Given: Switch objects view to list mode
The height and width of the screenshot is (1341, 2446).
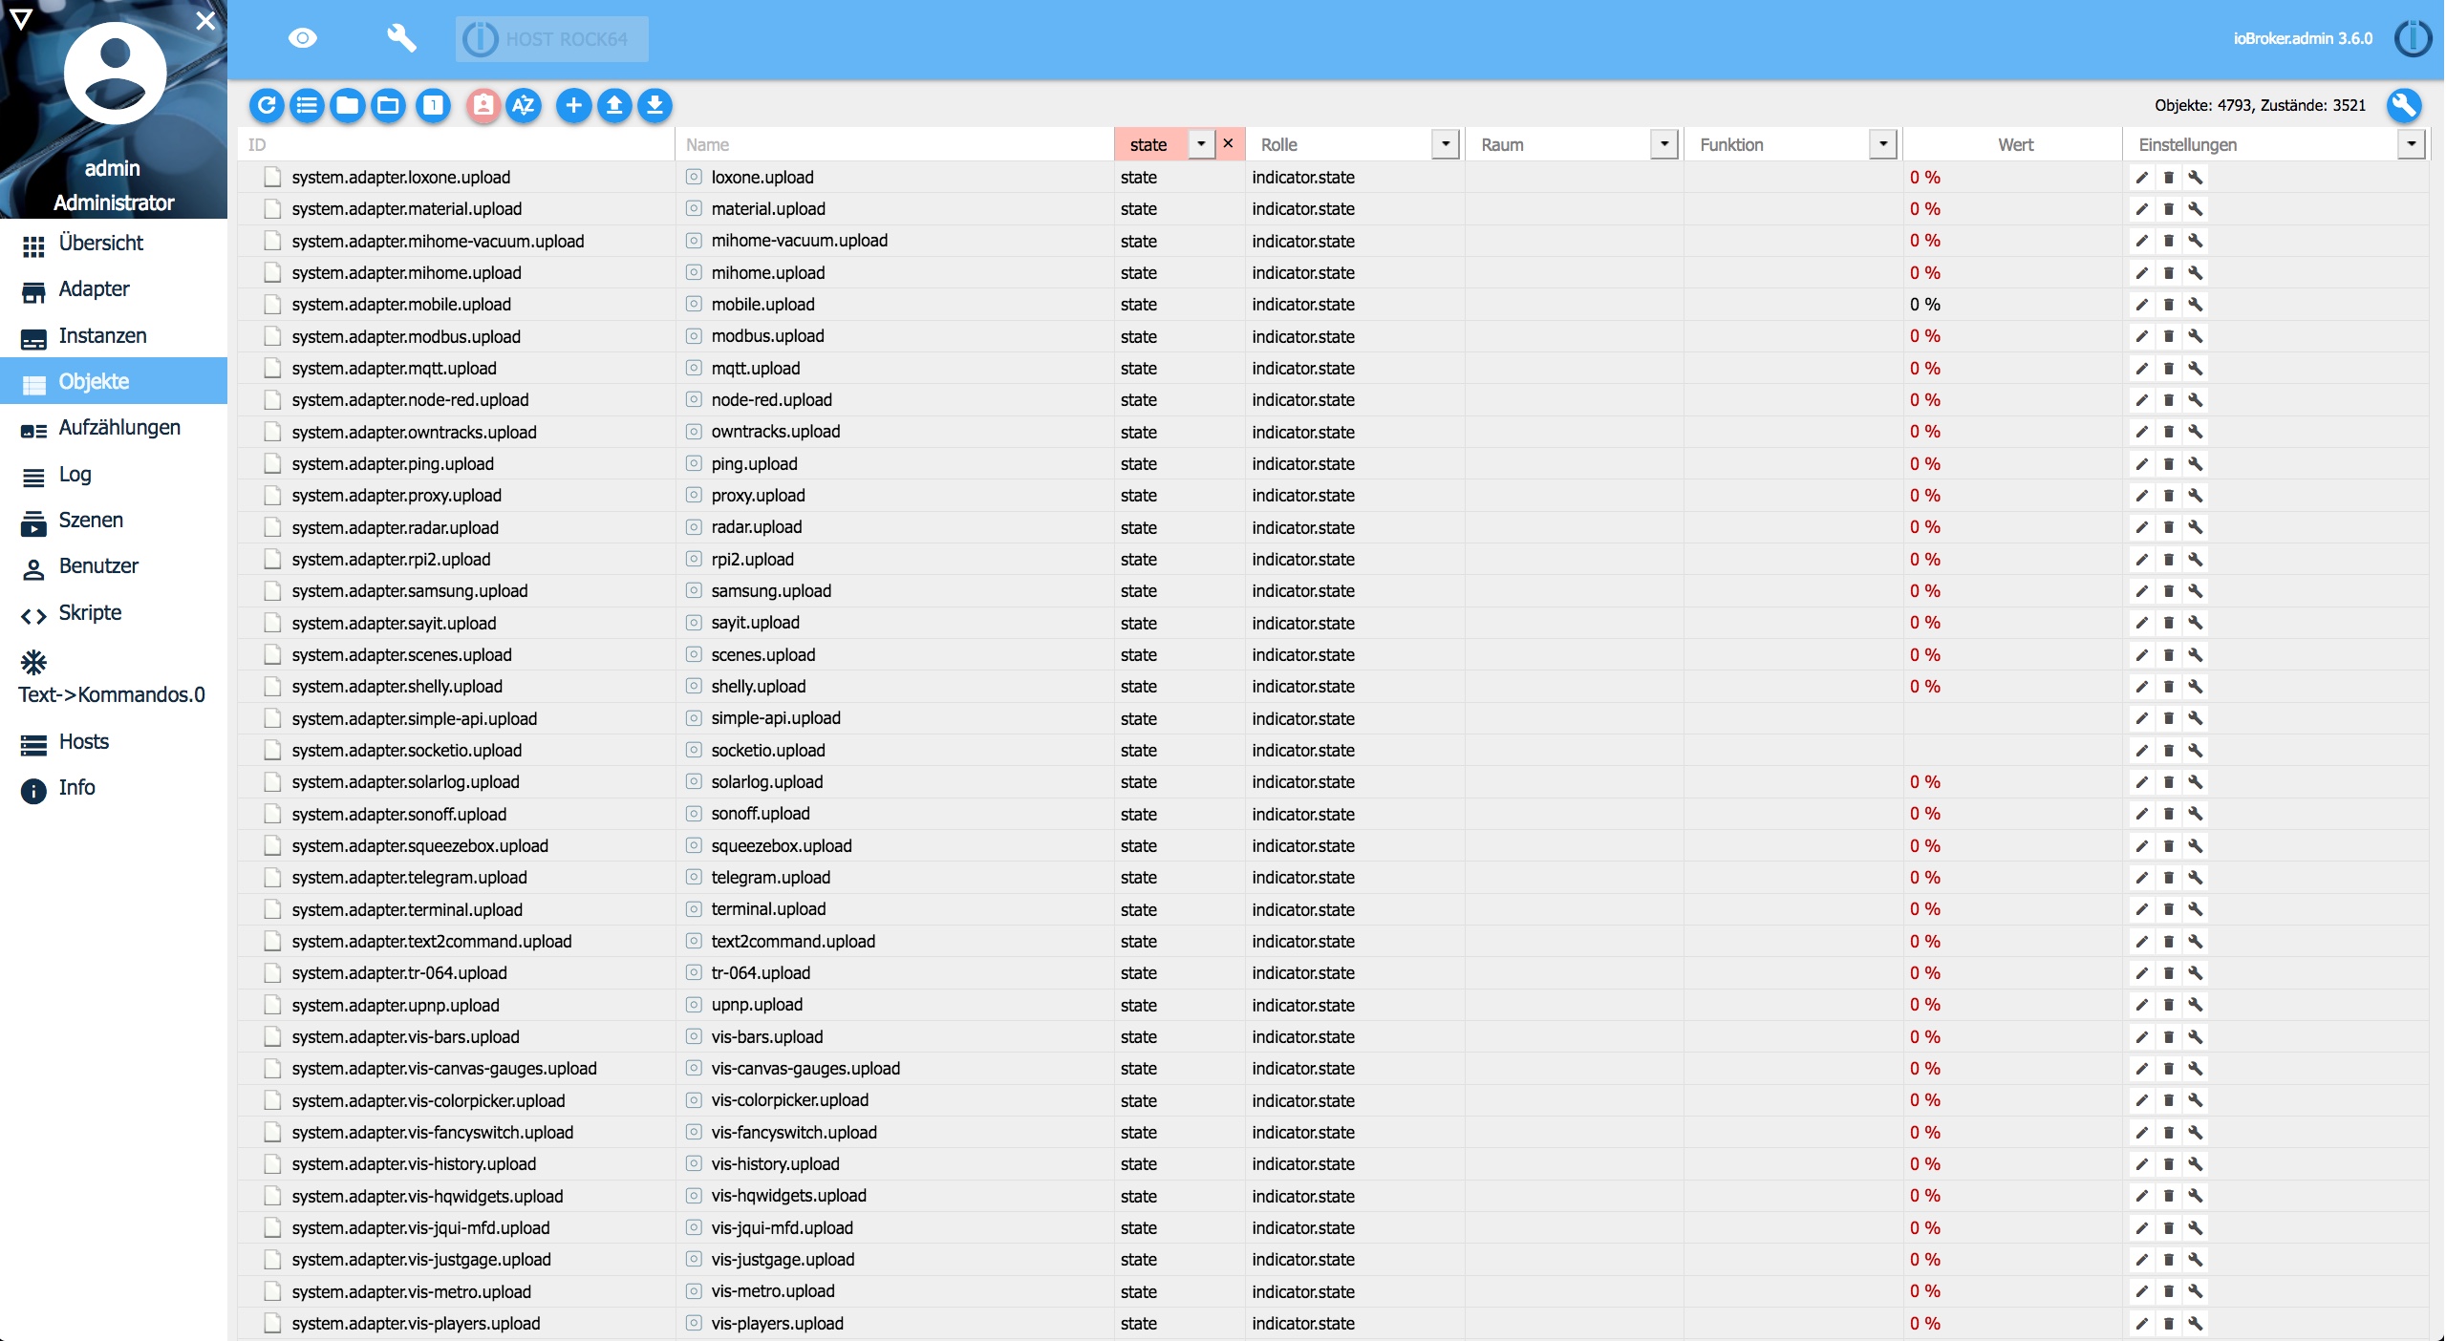Looking at the screenshot, I should pyautogui.click(x=307, y=105).
